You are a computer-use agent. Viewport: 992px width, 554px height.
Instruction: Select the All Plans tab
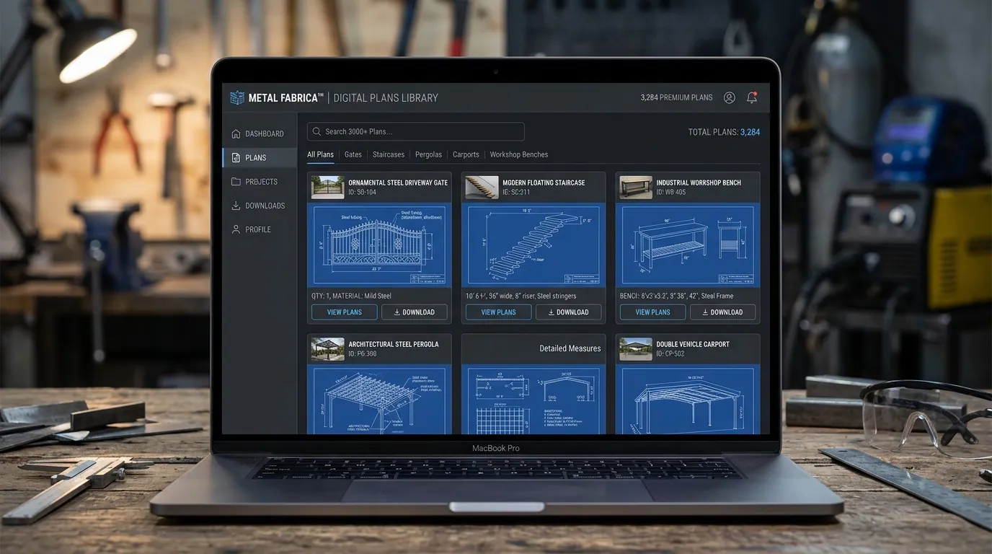pyautogui.click(x=320, y=154)
